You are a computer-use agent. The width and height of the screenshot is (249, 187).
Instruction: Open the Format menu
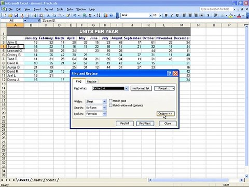pyautogui.click(x=49, y=9)
